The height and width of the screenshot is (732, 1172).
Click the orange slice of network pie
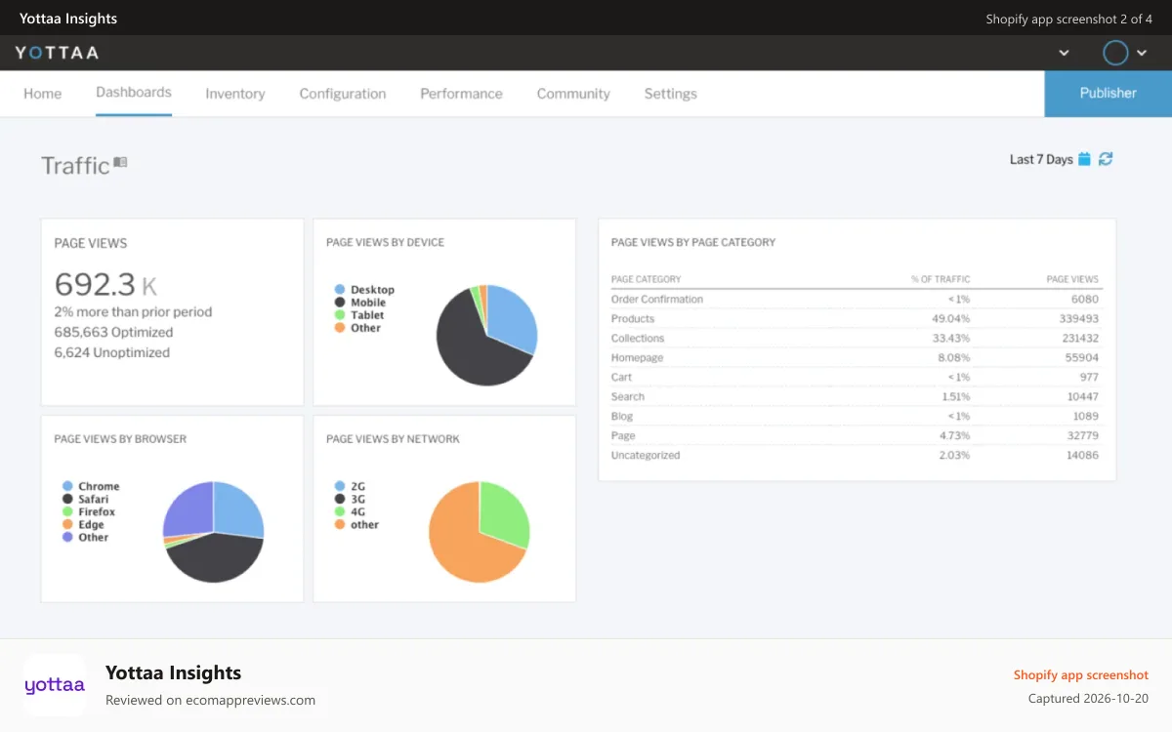click(x=459, y=542)
